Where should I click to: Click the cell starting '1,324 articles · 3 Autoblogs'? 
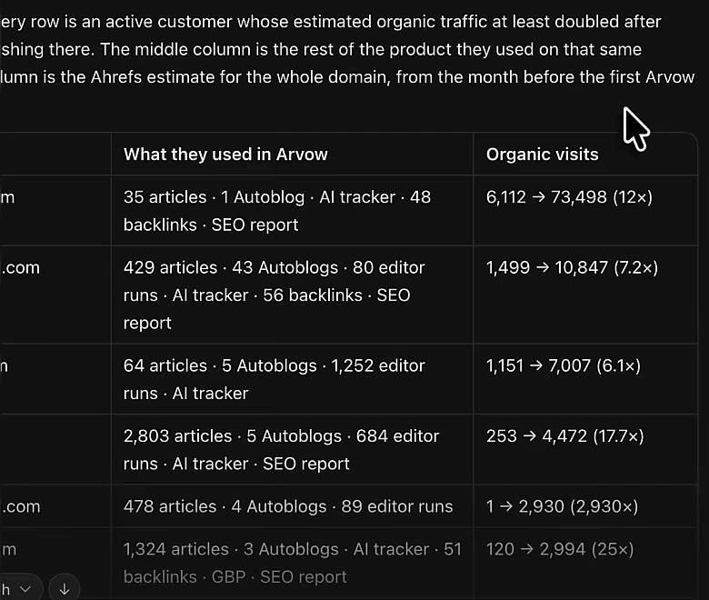292,563
